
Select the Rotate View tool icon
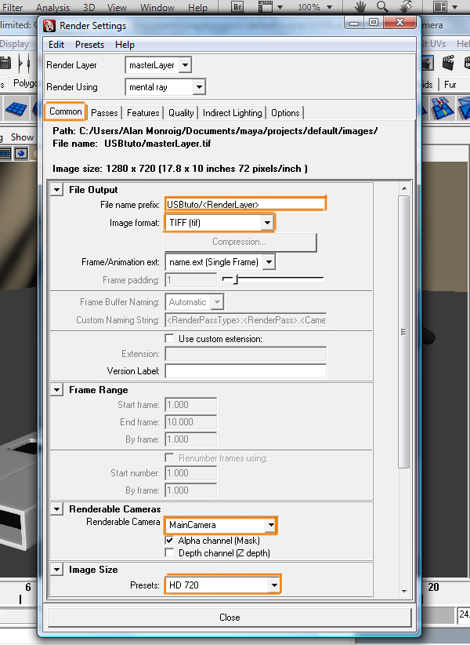coord(406,6)
